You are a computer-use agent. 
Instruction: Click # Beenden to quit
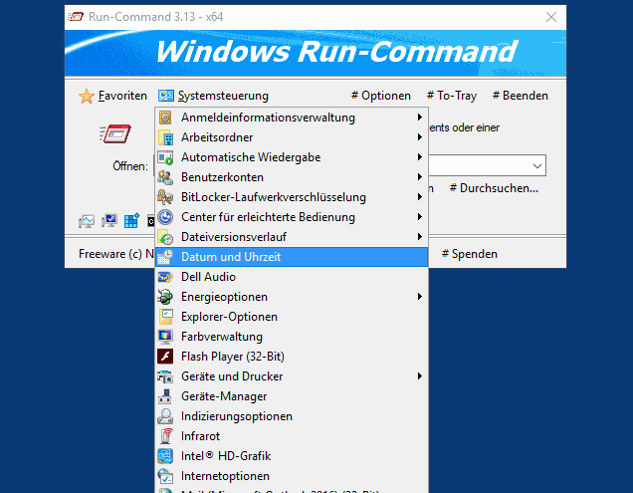(521, 96)
